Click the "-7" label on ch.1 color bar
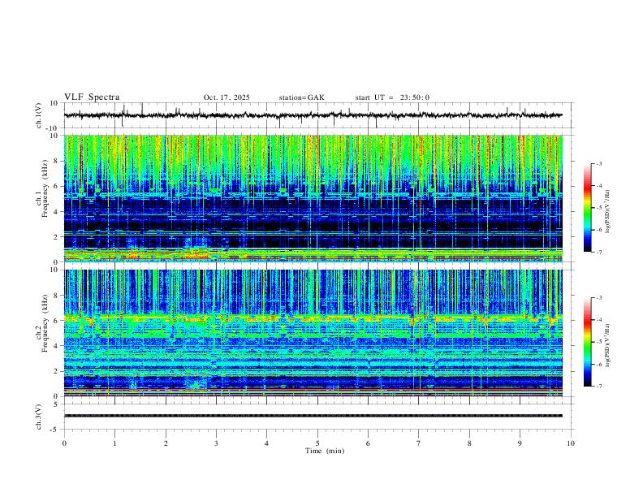The image size is (643, 497). 598,252
